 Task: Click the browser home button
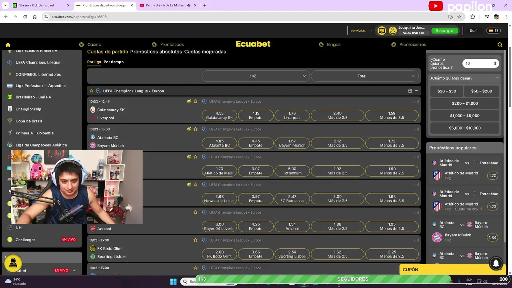(x=35, y=17)
